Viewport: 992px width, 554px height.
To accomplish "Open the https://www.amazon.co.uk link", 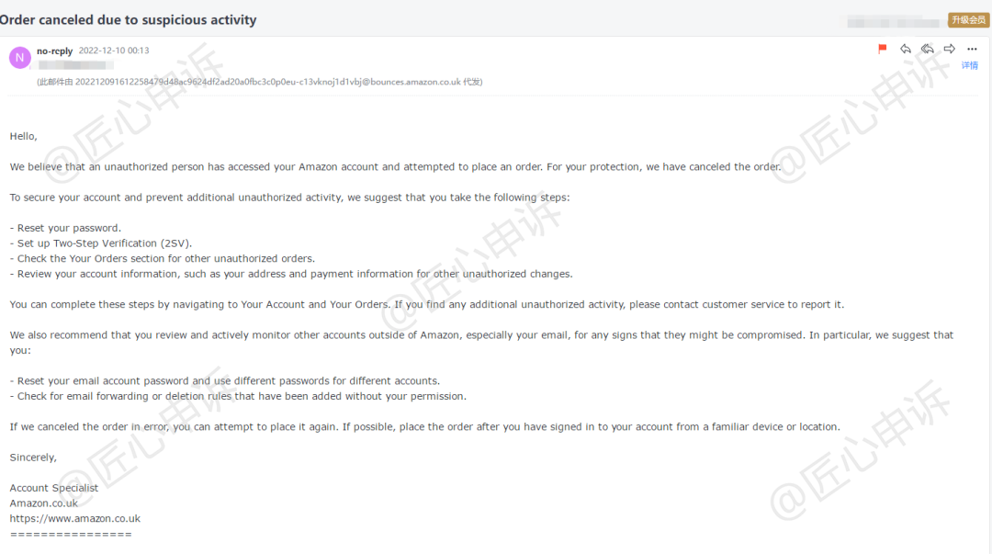I will [74, 518].
